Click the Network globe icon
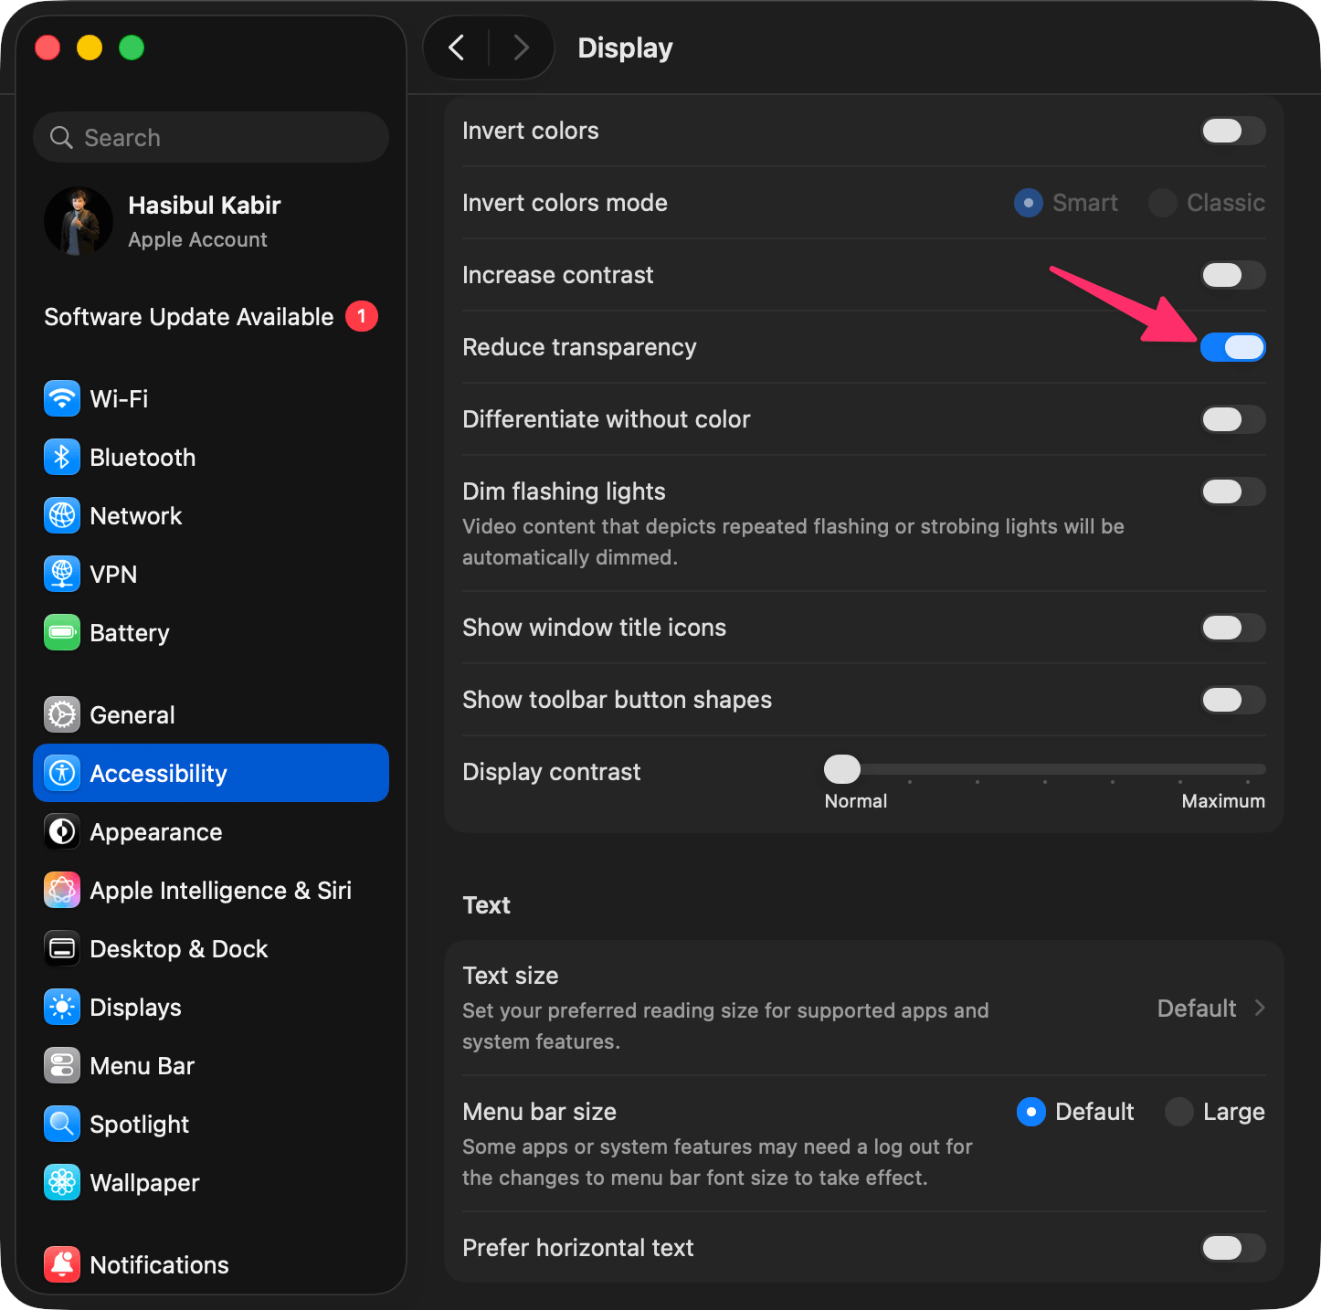 point(62,515)
